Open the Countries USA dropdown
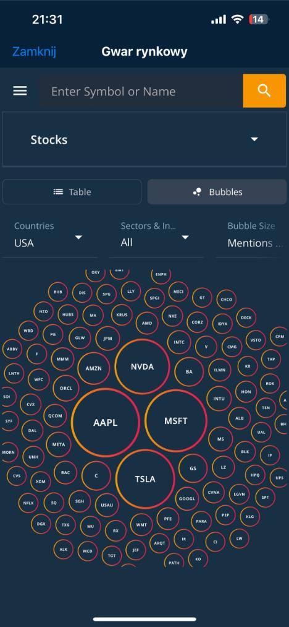Image resolution: width=289 pixels, height=627 pixels. (49, 235)
